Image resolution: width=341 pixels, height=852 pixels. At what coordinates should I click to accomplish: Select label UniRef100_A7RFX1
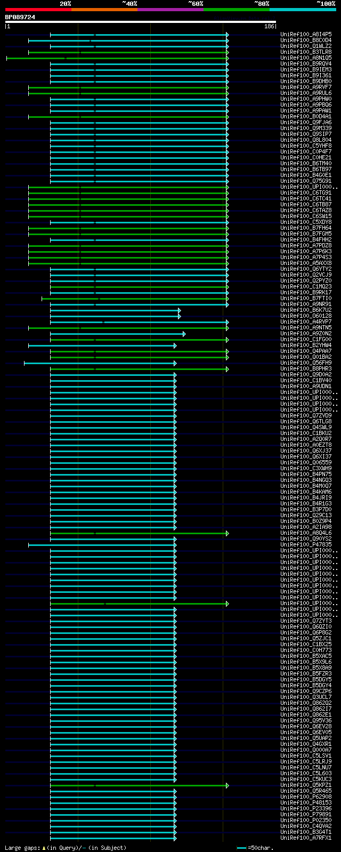306,838
